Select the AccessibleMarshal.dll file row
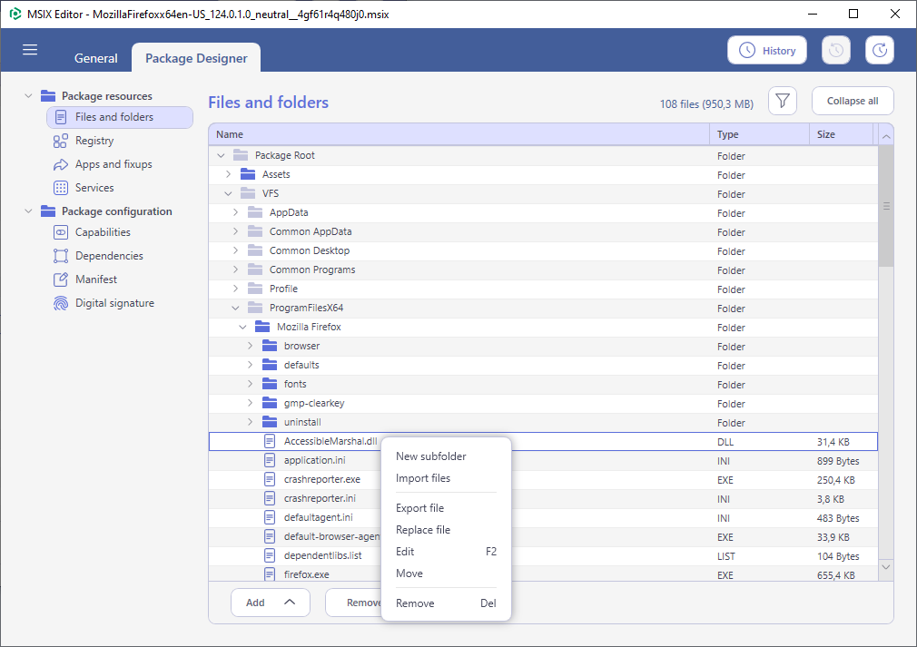Viewport: 917px width, 647px height. (543, 441)
